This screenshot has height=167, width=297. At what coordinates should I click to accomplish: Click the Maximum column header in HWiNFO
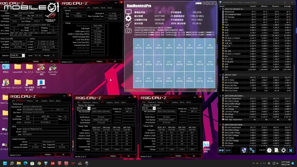tap(276, 6)
